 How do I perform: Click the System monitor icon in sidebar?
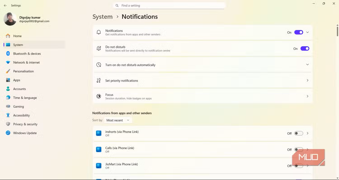tap(8, 45)
